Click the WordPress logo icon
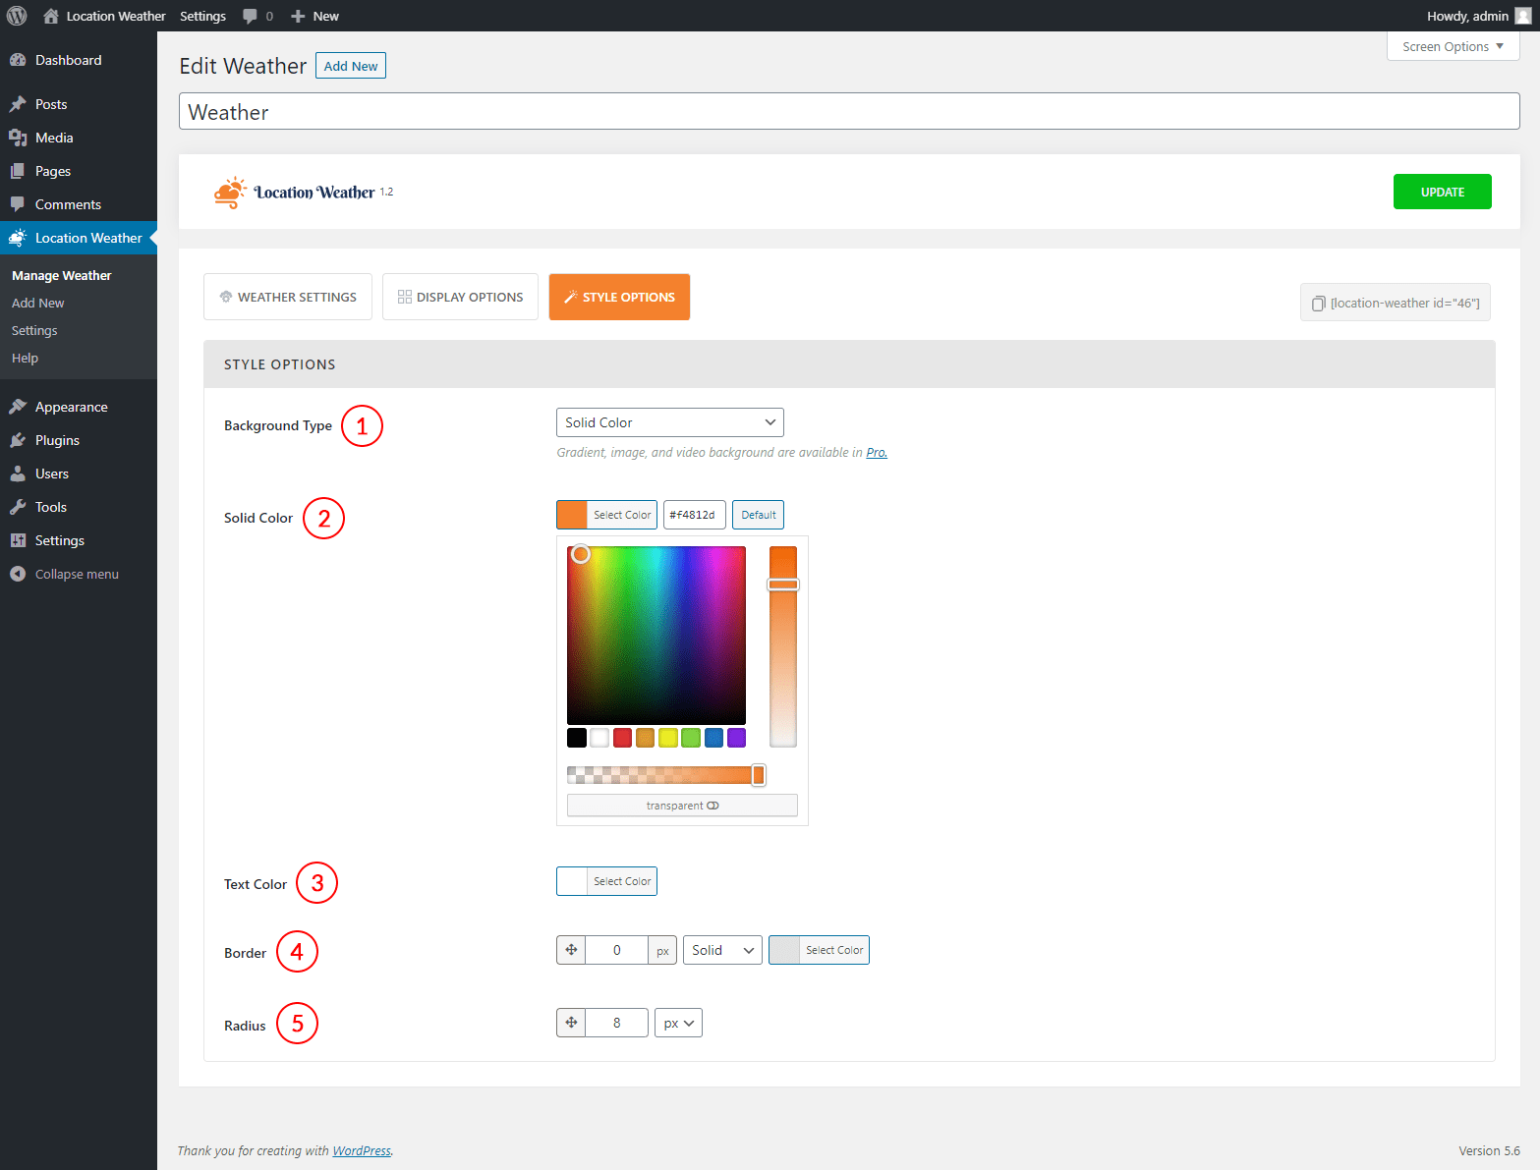The height and width of the screenshot is (1170, 1540). [x=17, y=16]
